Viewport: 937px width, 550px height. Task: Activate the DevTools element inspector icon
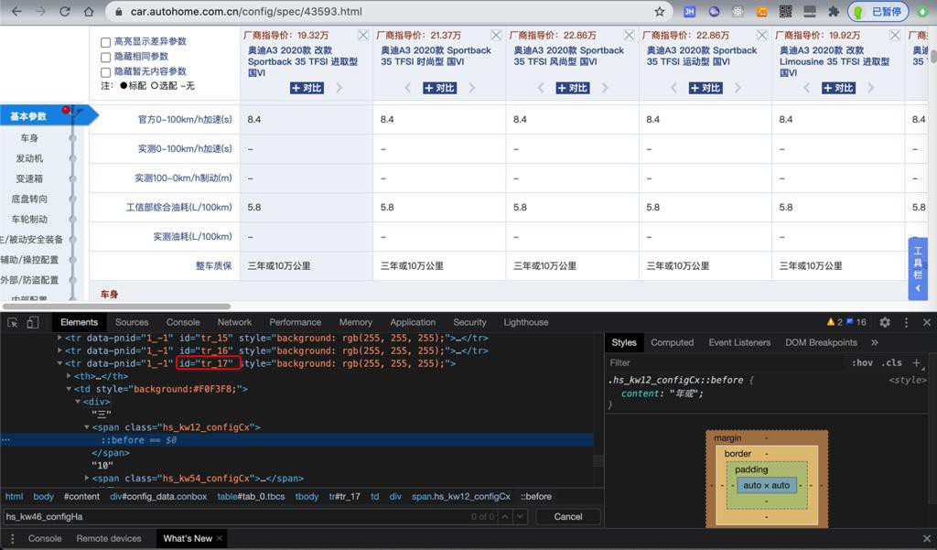point(13,322)
